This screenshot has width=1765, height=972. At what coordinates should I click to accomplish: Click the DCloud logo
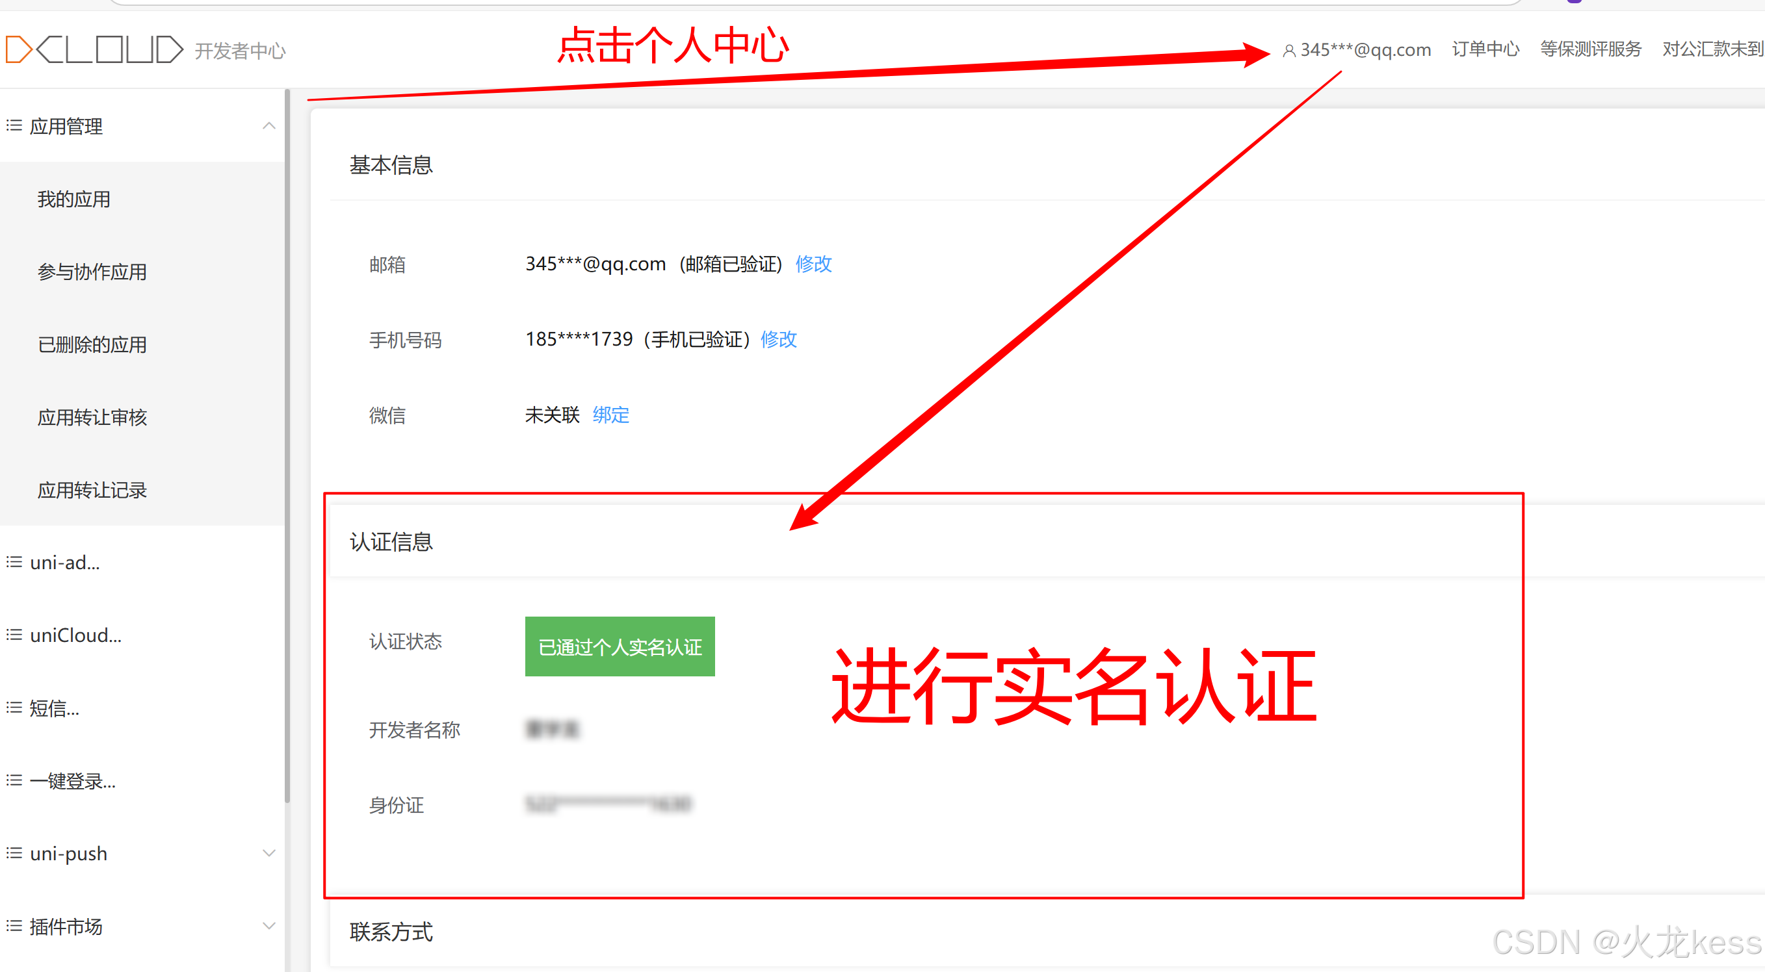(x=94, y=49)
